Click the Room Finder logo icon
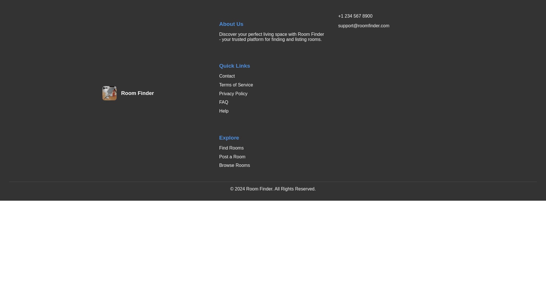 tap(109, 93)
